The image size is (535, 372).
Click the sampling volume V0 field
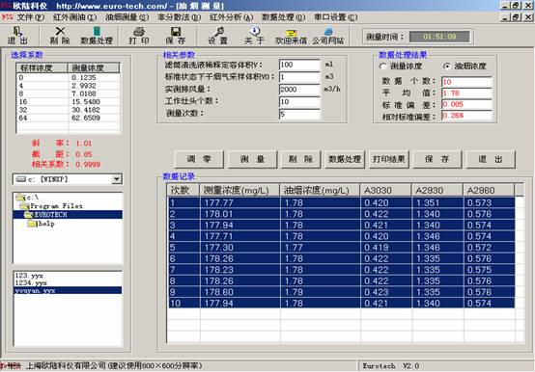299,77
